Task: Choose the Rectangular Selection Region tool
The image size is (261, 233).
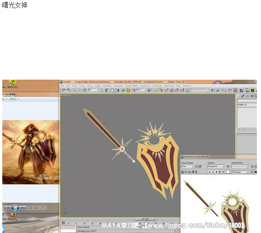Action: coord(112,91)
